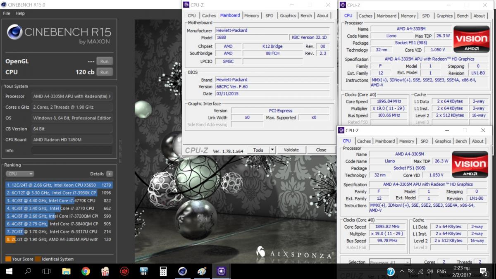Image resolution: width=496 pixels, height=279 pixels.
Task: Click the 100.66 MHz Bus Speed value
Action: pos(389,115)
